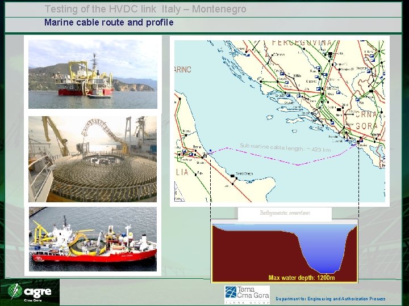409x306 pixels.
Task: Open the coiled cable deck carousel photo
Action: tap(93, 159)
